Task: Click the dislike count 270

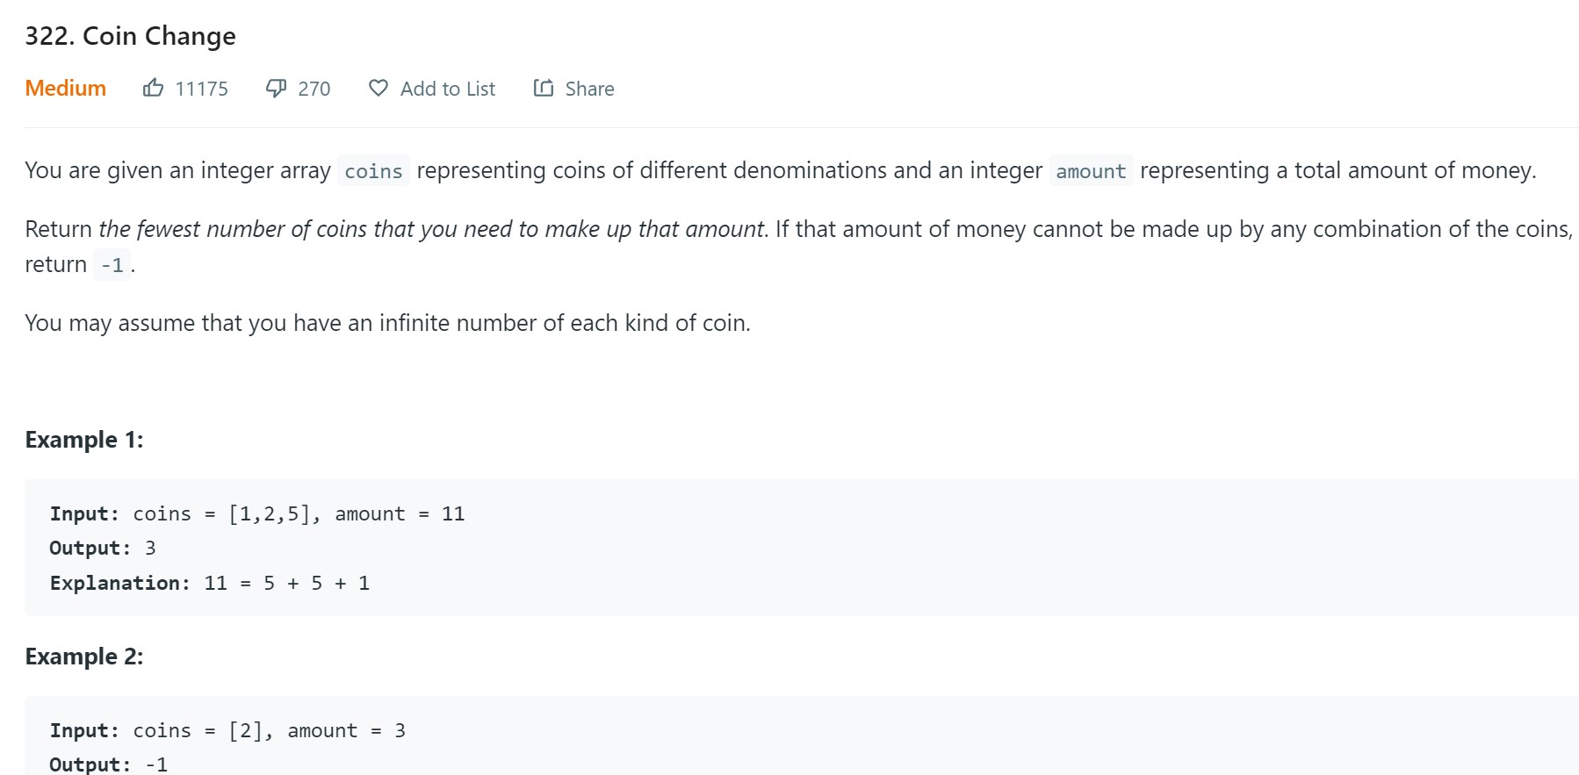Action: [314, 89]
